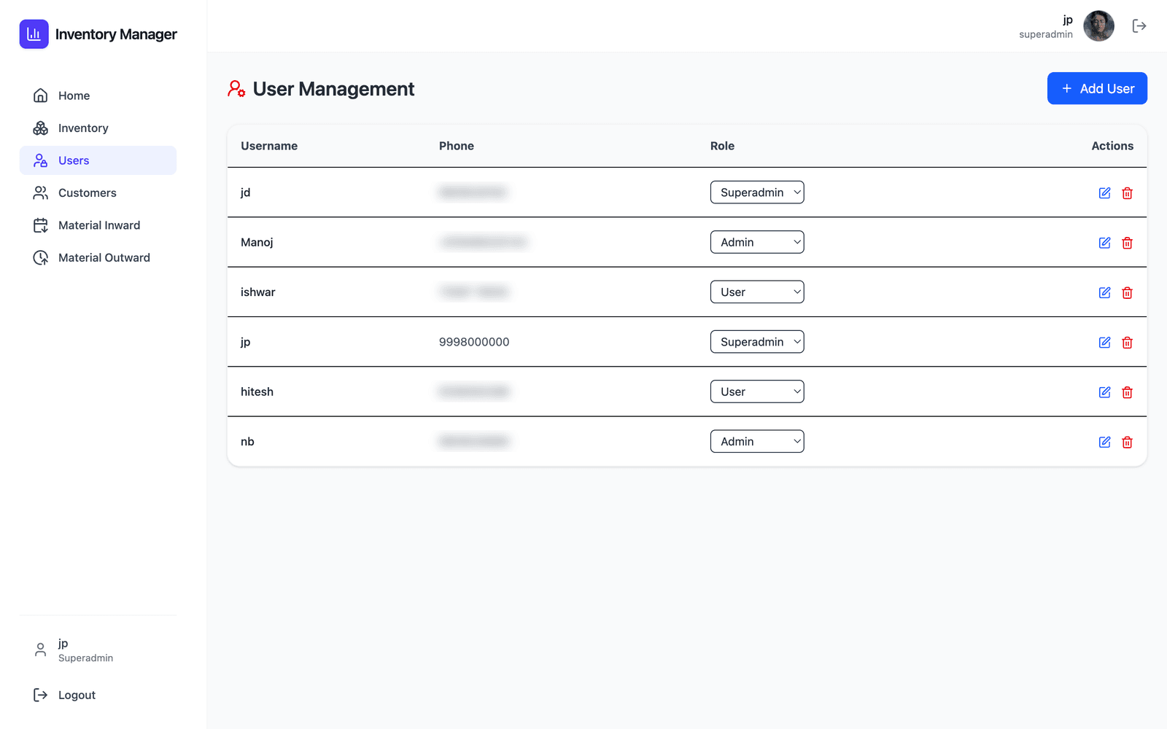Screen dimensions: 1167x729
Task: Click the User Management heading icon
Action: click(x=236, y=89)
